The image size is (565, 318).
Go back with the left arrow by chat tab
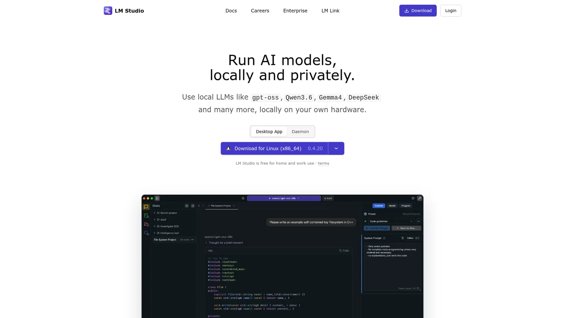(x=199, y=206)
